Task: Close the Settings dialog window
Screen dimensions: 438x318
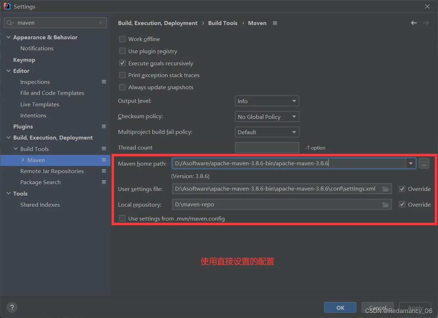Action: point(427,6)
